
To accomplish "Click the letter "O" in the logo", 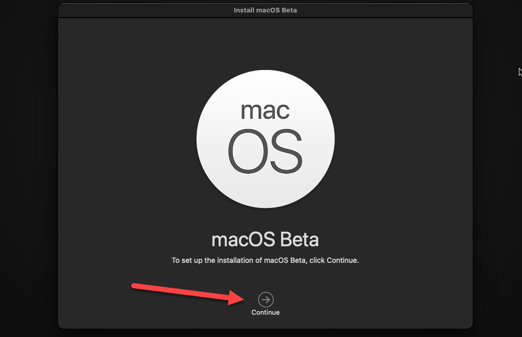I will pyautogui.click(x=246, y=151).
